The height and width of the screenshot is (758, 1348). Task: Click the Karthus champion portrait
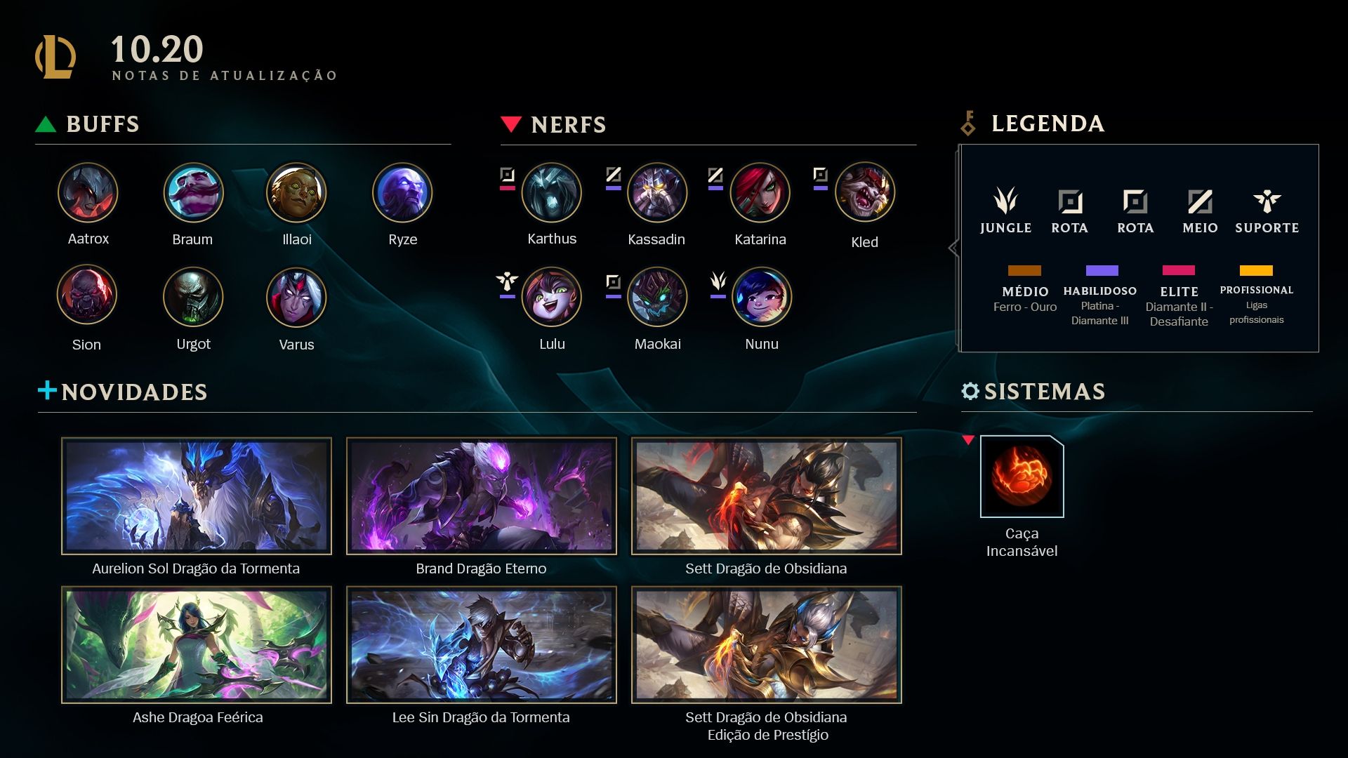click(552, 192)
